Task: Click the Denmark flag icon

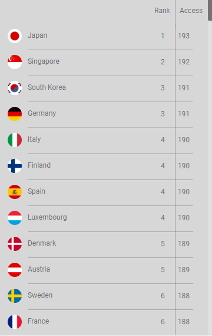Action: click(x=15, y=244)
